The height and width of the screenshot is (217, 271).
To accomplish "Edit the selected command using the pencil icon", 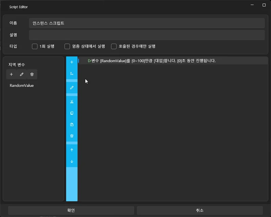I will (72, 87).
